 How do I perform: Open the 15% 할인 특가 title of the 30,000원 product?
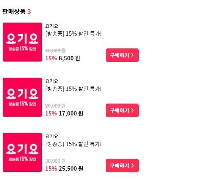coord(74,144)
